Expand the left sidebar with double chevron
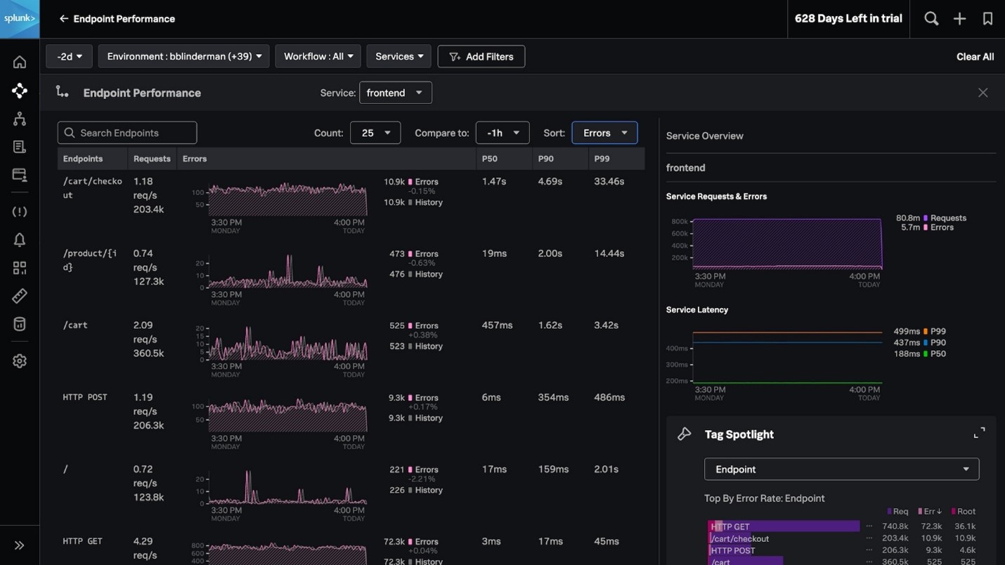This screenshot has width=1005, height=565. [20, 545]
